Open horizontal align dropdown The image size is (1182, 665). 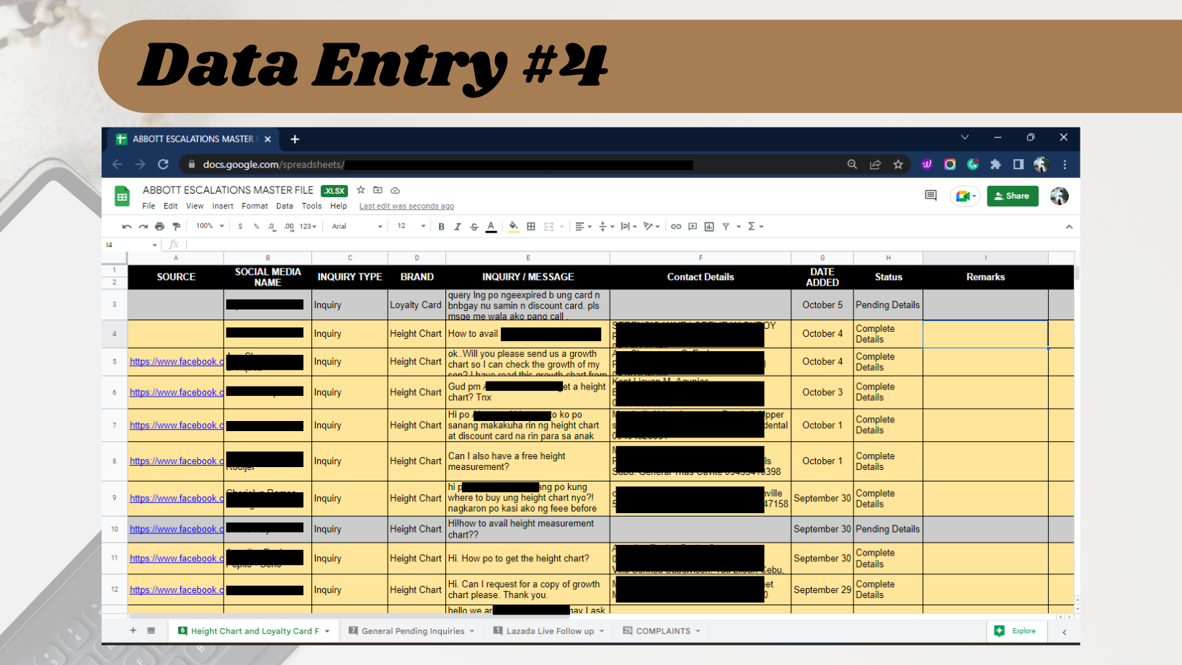click(583, 227)
